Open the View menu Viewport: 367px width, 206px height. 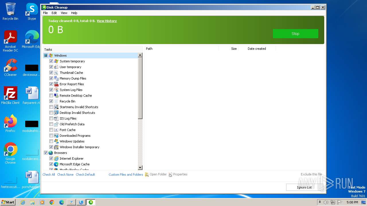(64, 13)
